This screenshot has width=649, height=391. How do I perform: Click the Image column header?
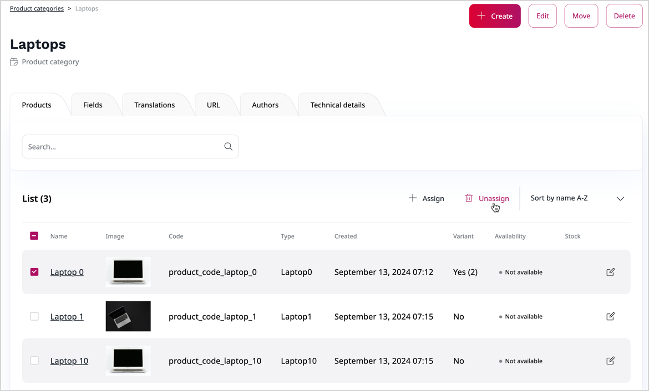click(115, 236)
